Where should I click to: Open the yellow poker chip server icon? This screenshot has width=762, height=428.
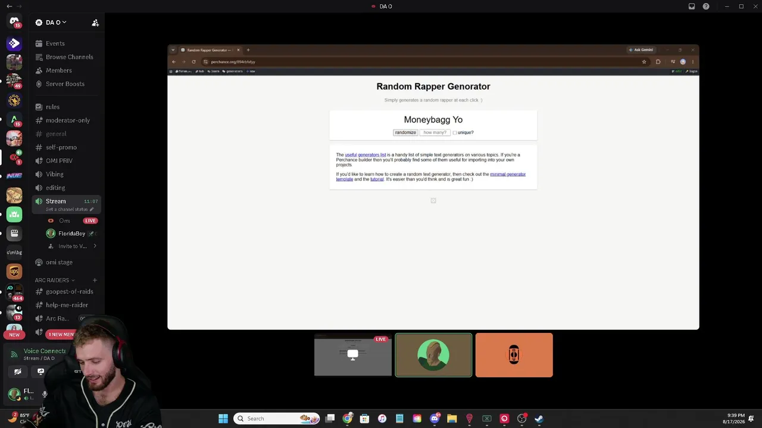14,100
